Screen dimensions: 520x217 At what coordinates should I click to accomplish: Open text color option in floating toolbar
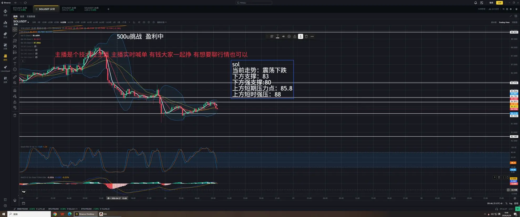277,36
